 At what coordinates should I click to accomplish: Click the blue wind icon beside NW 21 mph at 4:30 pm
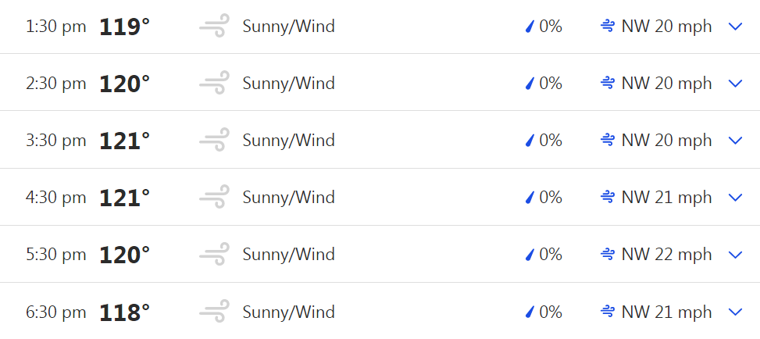607,198
